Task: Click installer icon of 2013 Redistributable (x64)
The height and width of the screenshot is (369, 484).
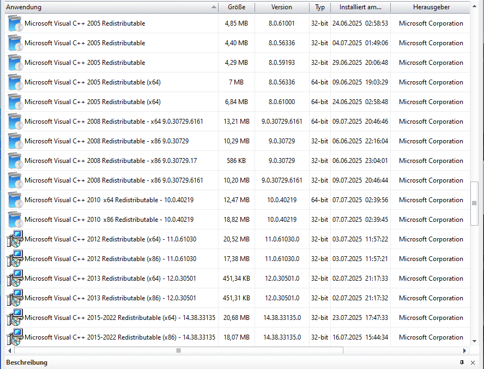Action: point(15,278)
